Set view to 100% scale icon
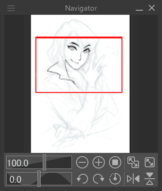 point(115,162)
